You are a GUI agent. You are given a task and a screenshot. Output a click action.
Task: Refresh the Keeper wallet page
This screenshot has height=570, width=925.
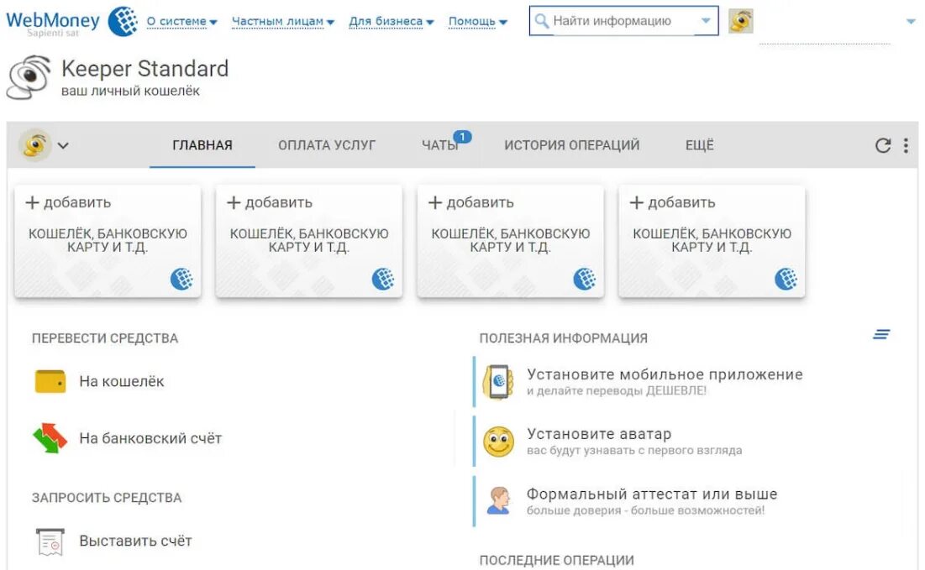(882, 145)
